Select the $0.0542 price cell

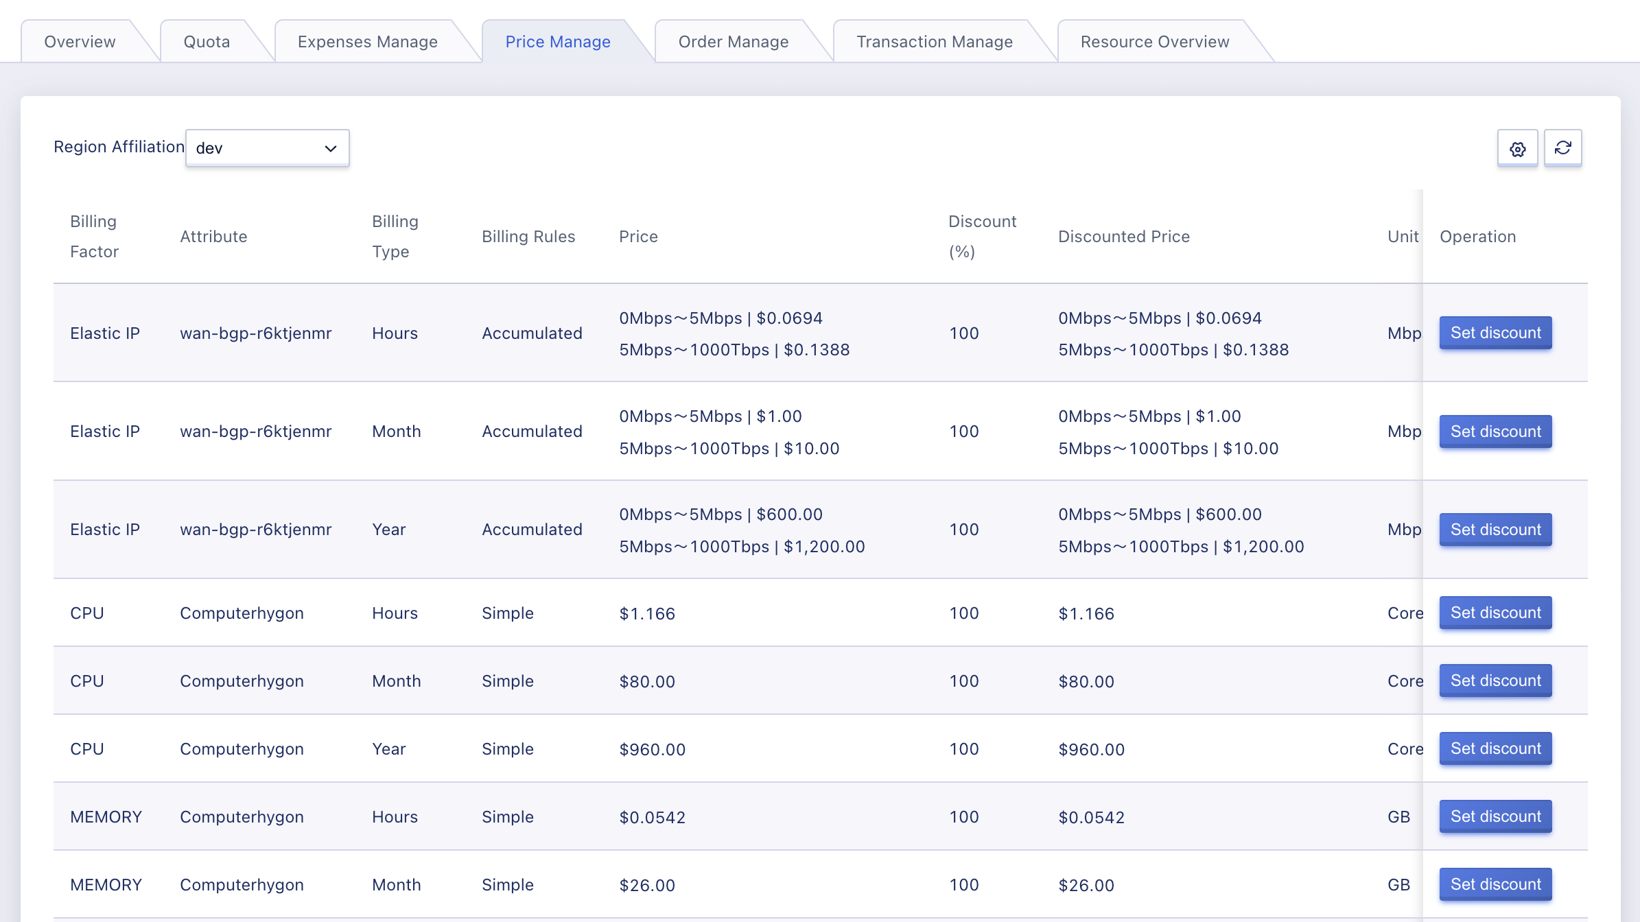[x=653, y=817]
